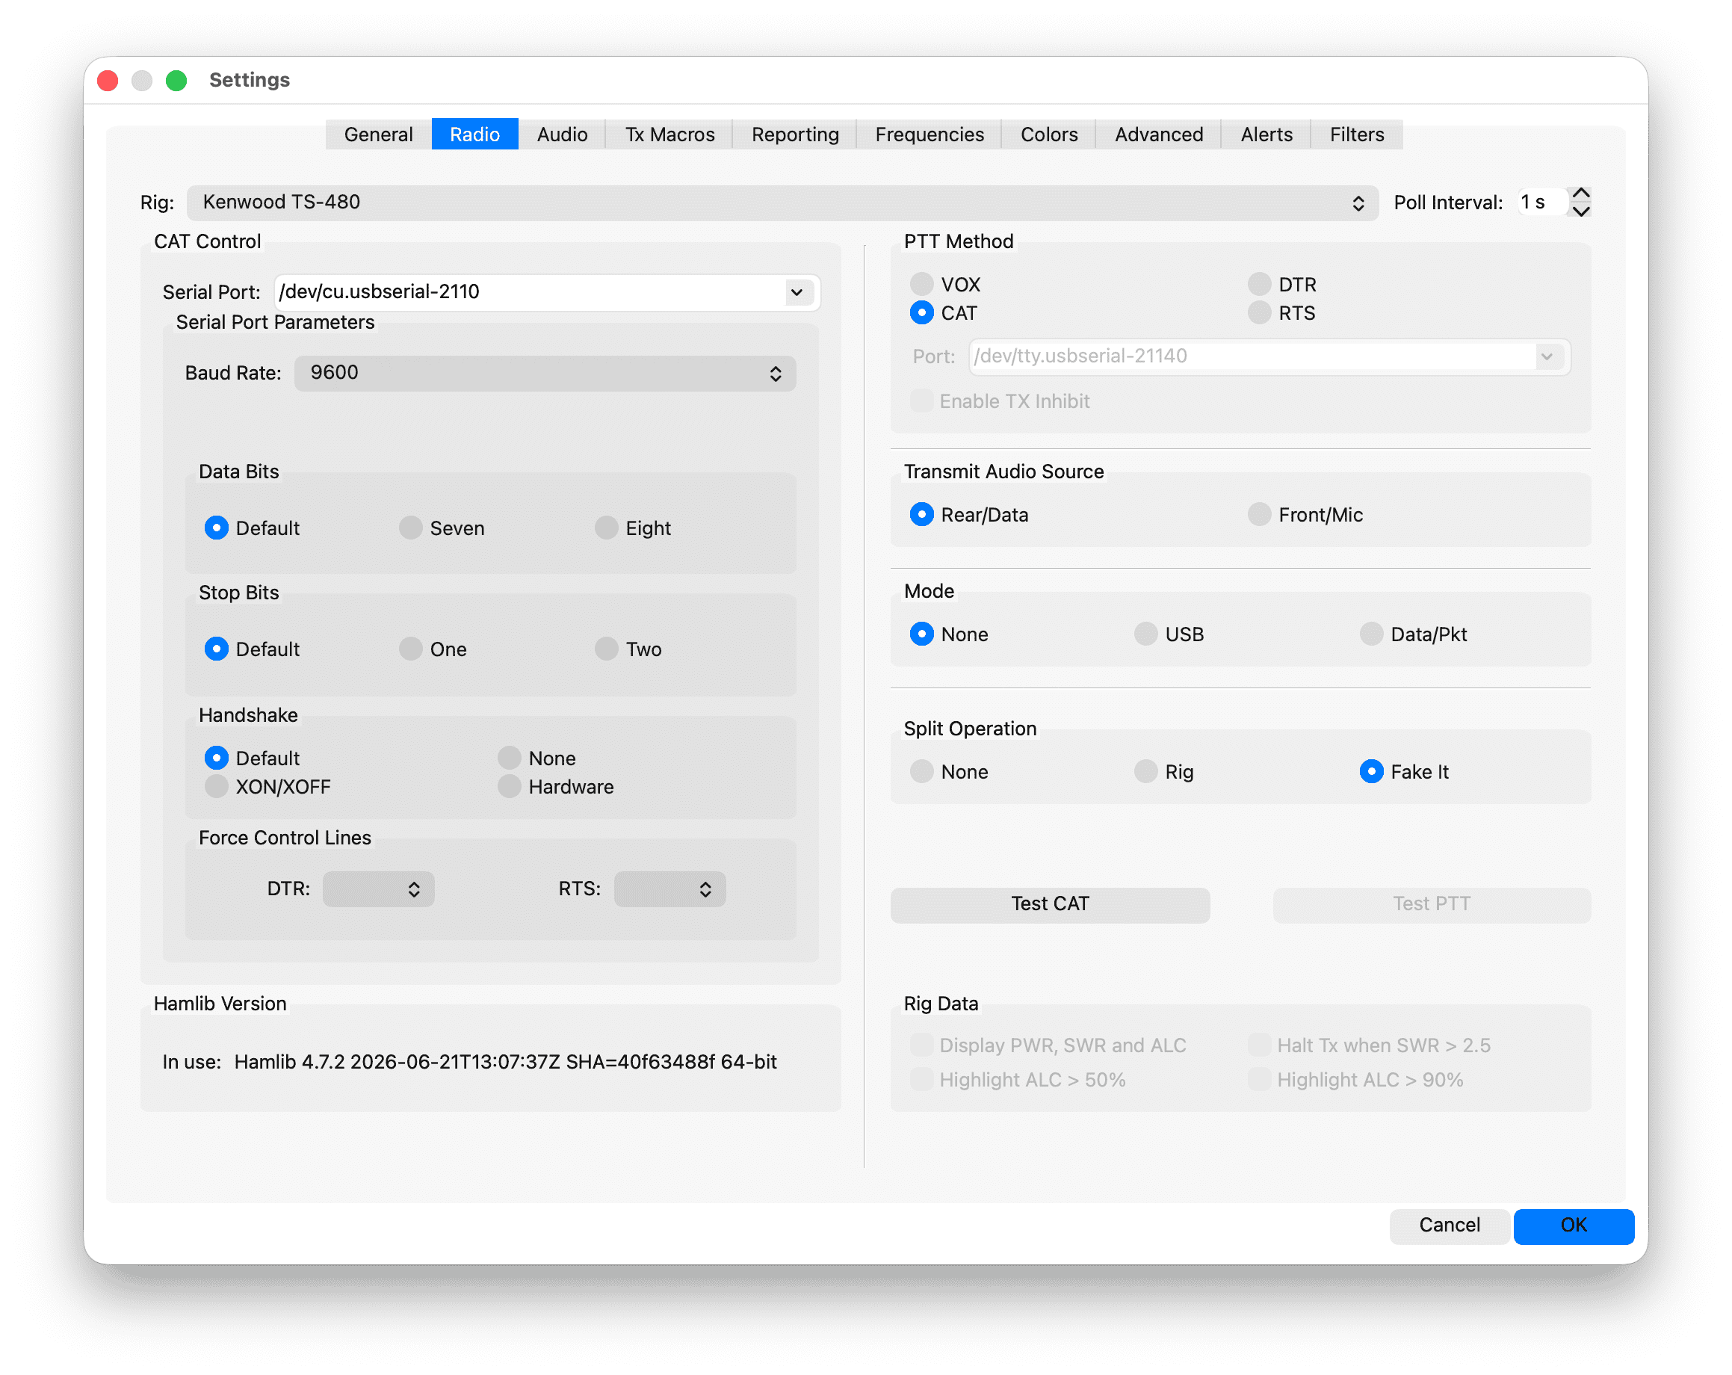
Task: Select Fake It split operation
Action: [1404, 771]
